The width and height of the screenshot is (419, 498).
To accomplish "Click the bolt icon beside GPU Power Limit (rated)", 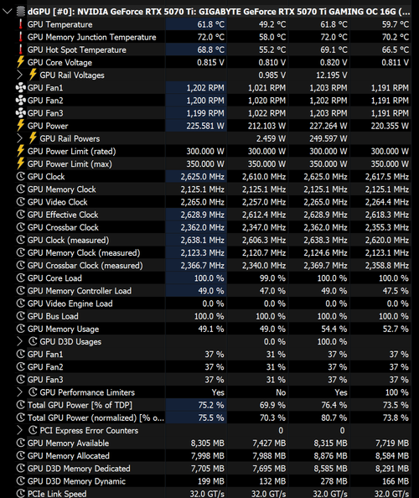I will [x=21, y=151].
